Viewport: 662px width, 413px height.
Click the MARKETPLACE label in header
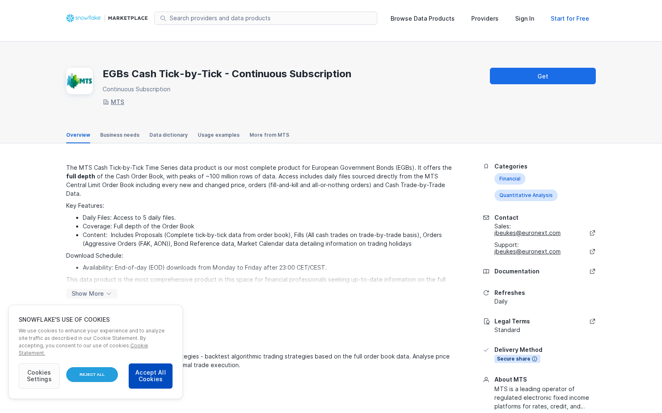coord(128,18)
